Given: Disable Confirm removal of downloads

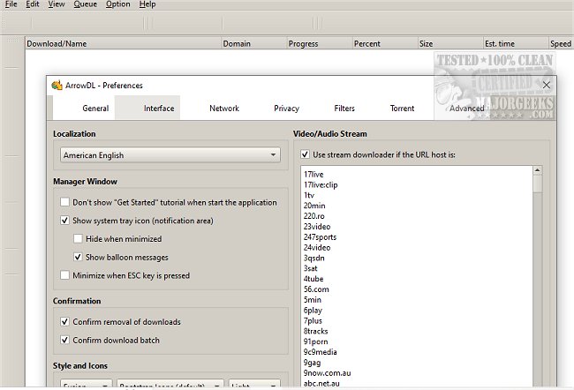Looking at the screenshot, I should [65, 322].
